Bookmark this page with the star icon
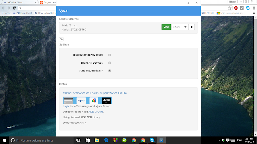 tap(230, 8)
